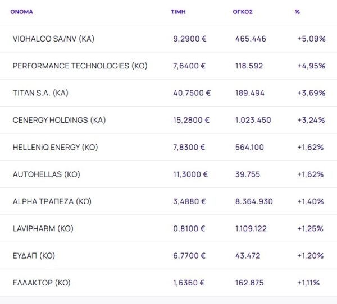This screenshot has height=304, width=337.
Task: Click the ΟΓΚΟΣ column header
Action: pyautogui.click(x=243, y=12)
